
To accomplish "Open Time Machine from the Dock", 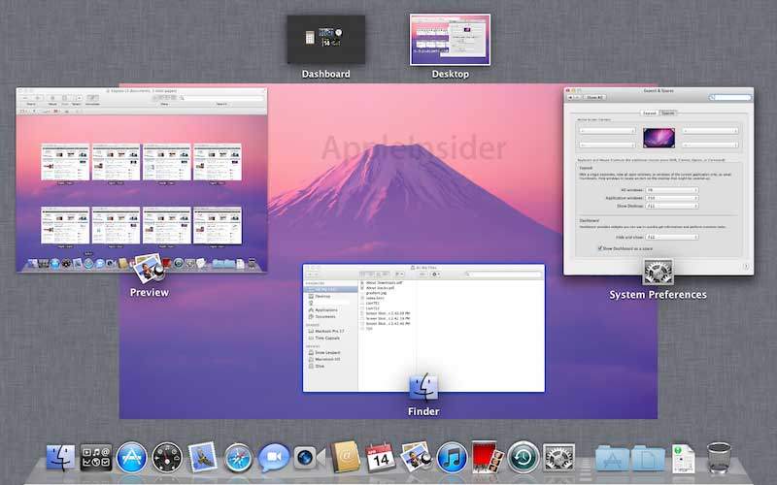I will [x=524, y=457].
